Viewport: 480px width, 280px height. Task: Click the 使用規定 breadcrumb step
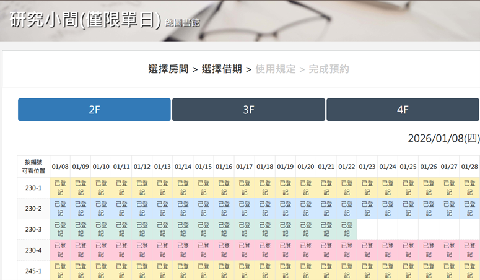(x=275, y=69)
